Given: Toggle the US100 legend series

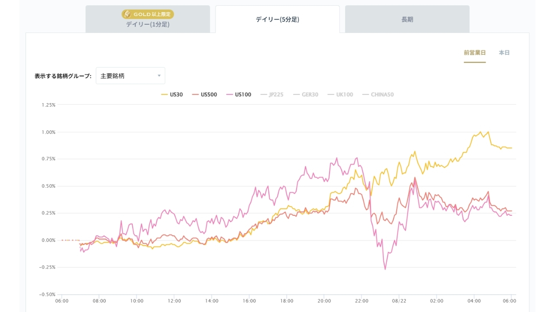Looking at the screenshot, I should 239,94.
